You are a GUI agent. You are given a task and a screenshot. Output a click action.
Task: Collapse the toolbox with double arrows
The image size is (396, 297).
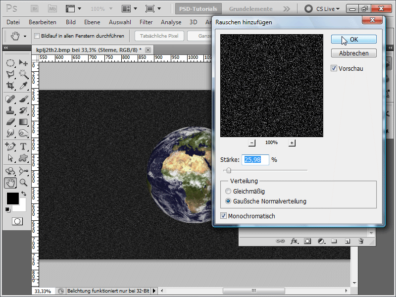point(6,48)
